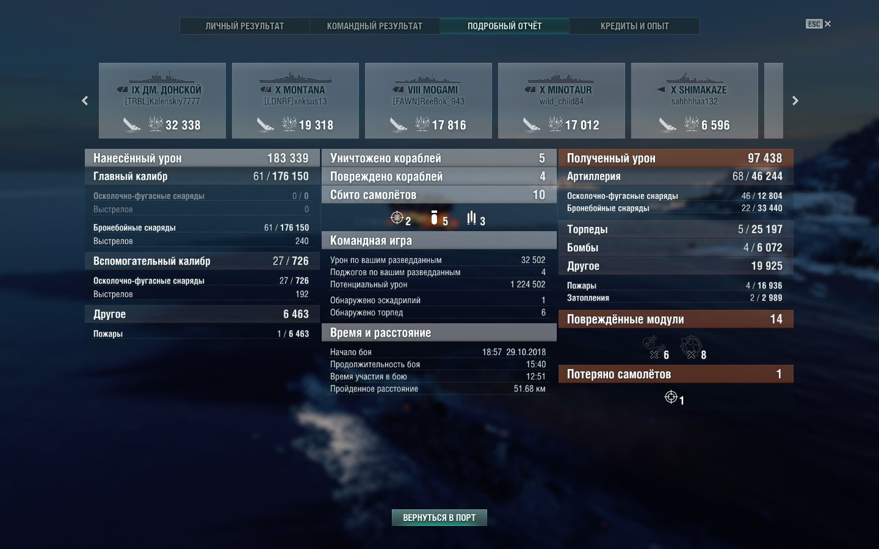Select the VIII Mogami ship card
This screenshot has width=879, height=549.
pos(429,101)
